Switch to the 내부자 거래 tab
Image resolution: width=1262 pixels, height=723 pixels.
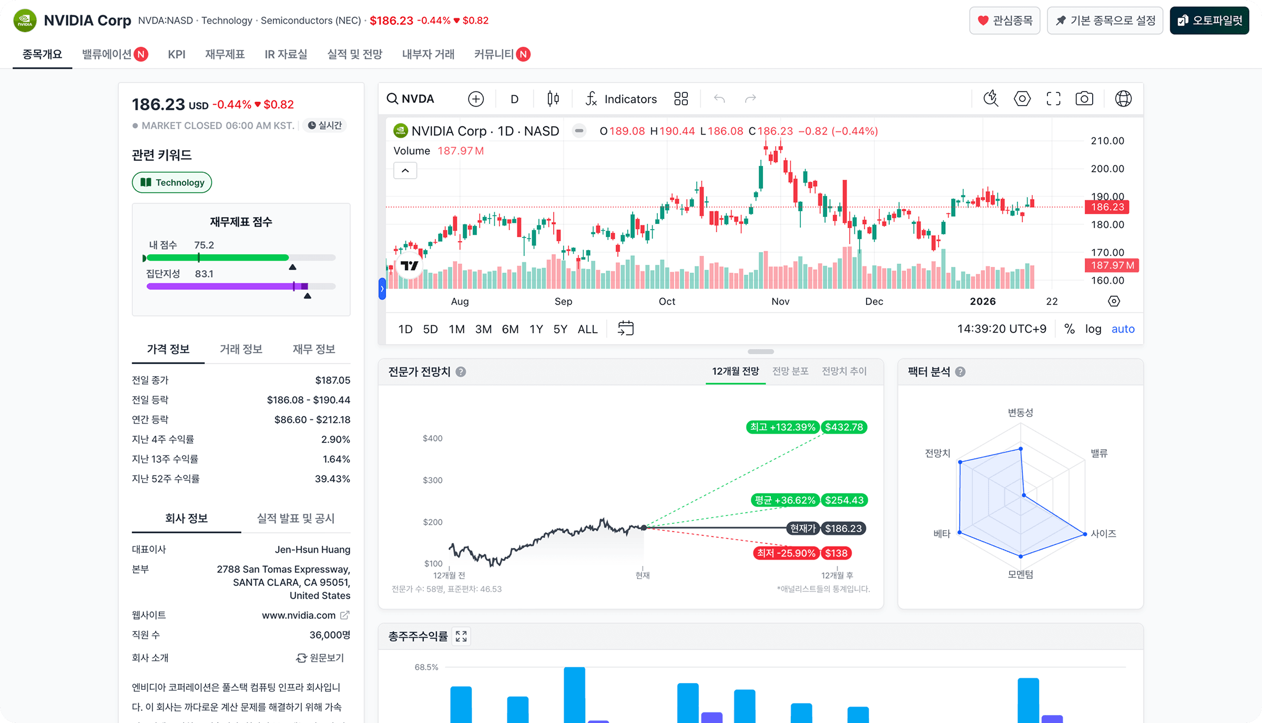[x=428, y=54]
